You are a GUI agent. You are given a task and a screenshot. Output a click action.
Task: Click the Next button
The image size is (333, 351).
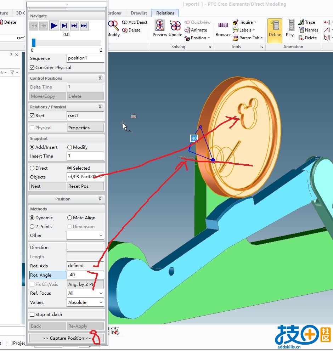click(x=48, y=186)
